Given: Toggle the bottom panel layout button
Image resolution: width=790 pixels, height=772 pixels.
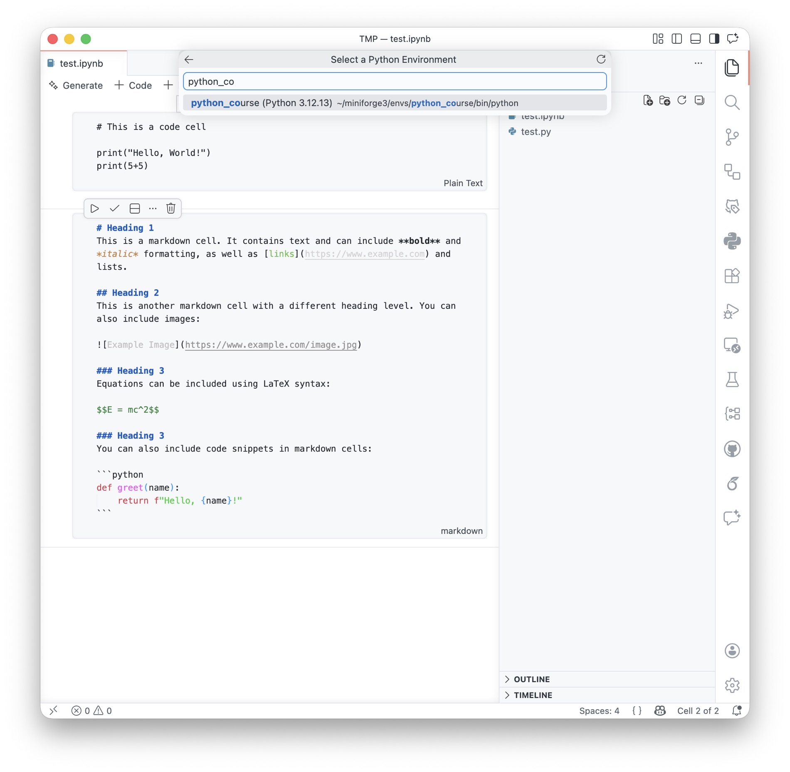Looking at the screenshot, I should coord(695,39).
